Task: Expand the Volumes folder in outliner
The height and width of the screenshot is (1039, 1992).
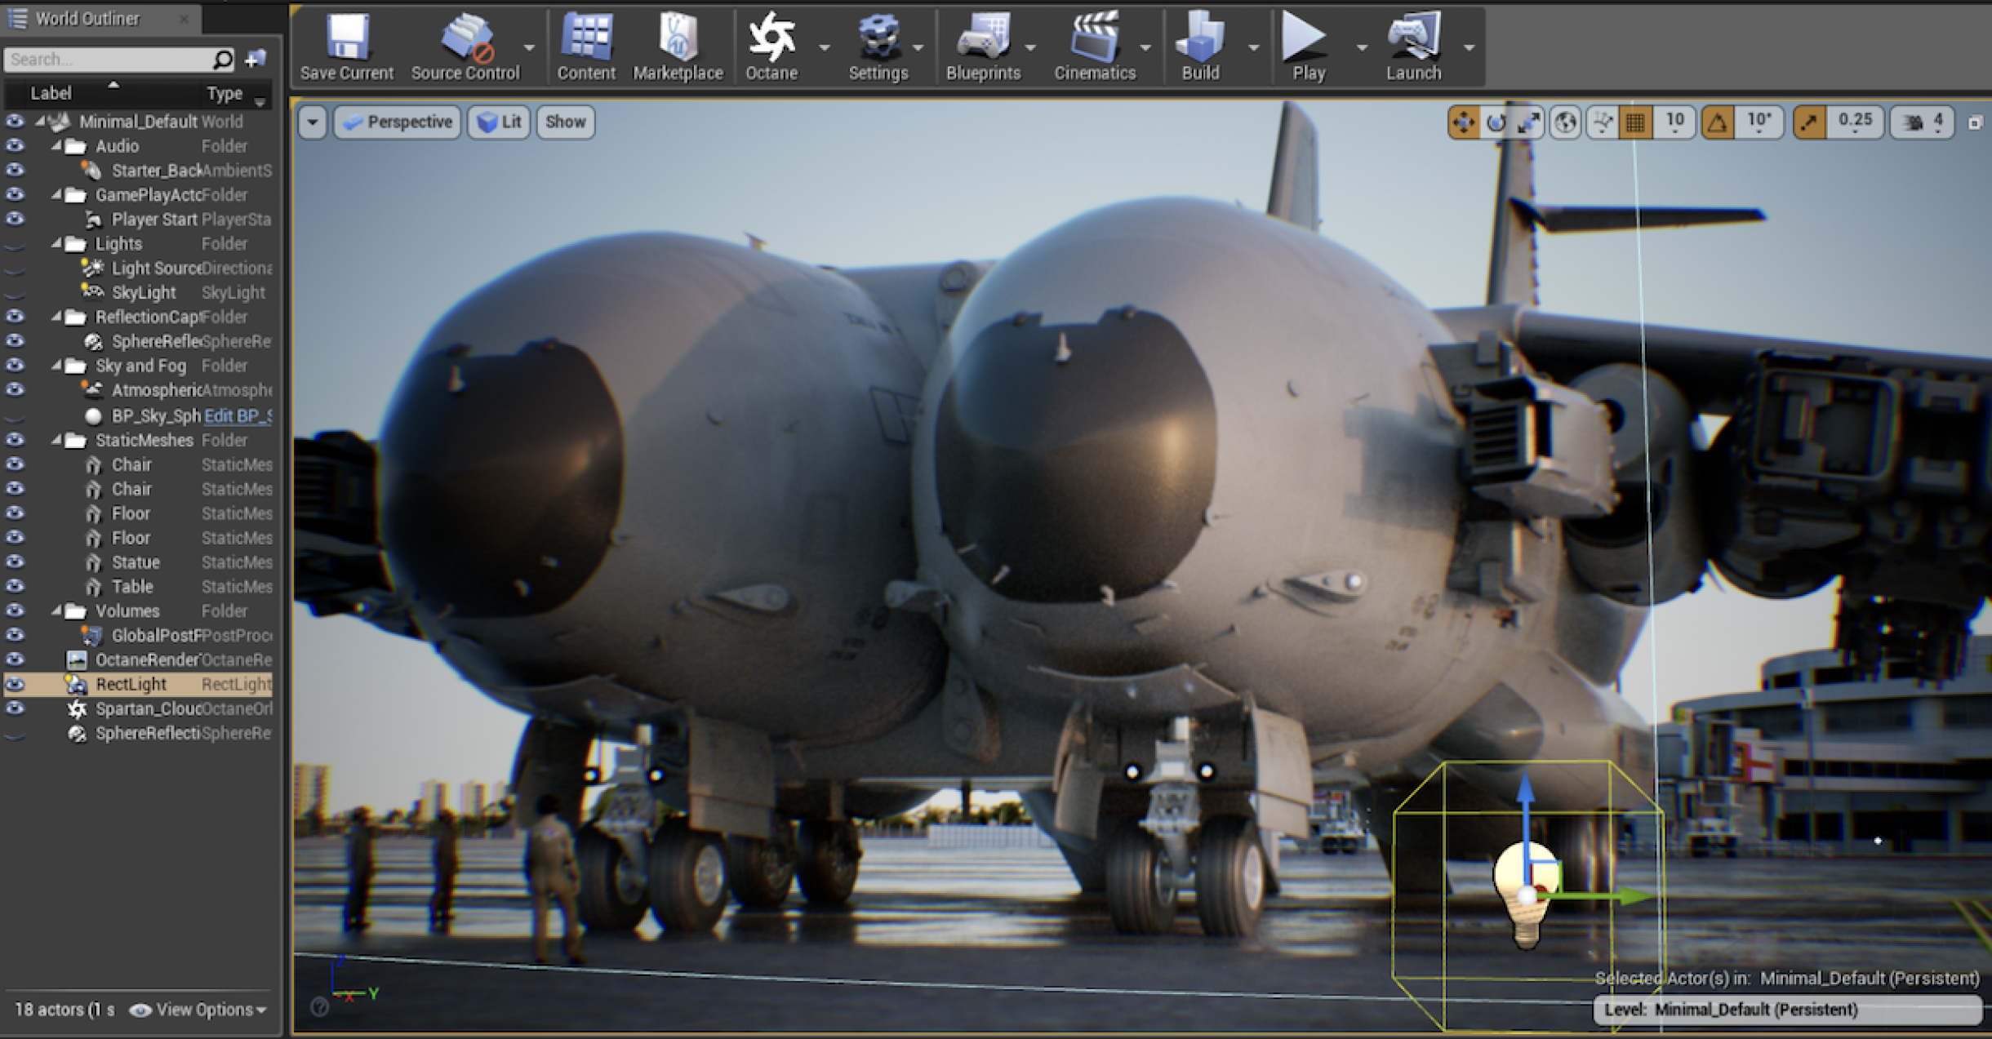Action: coord(51,610)
